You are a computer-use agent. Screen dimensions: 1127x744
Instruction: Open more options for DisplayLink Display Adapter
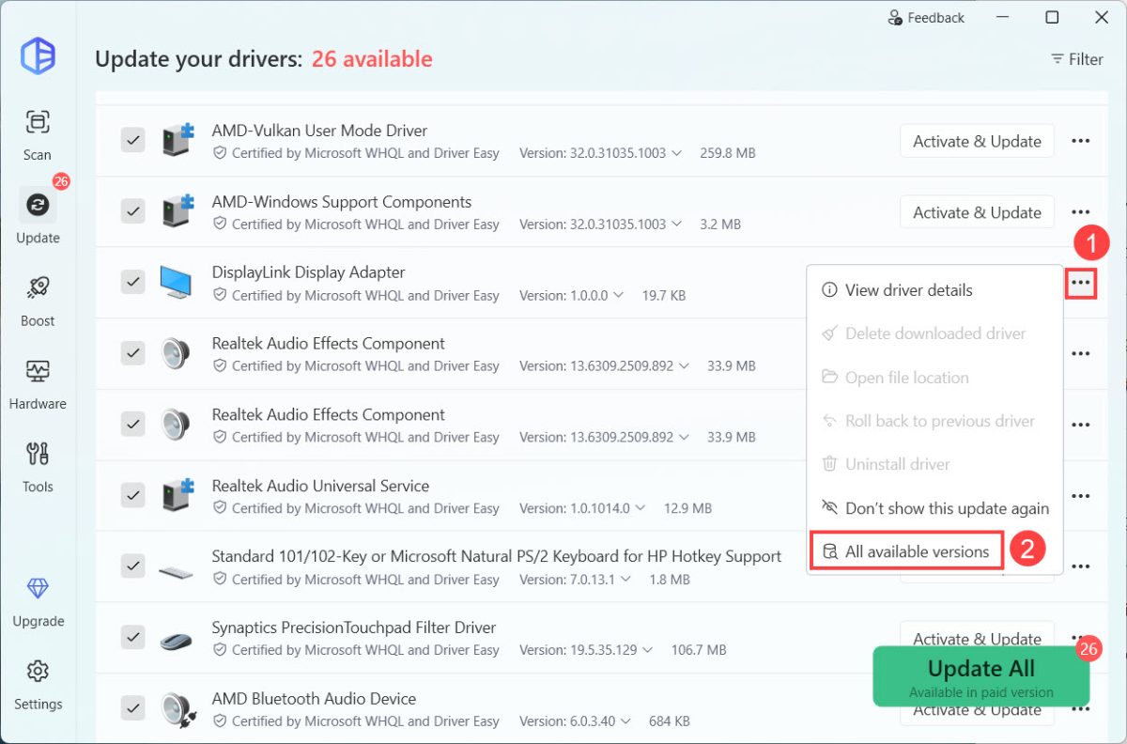[1081, 283]
